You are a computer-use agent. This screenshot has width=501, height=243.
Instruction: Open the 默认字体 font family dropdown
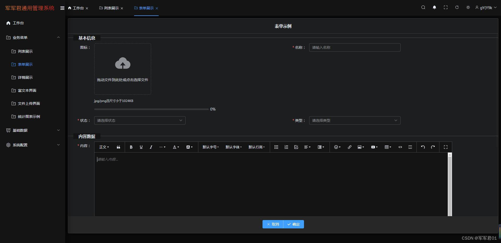pos(234,147)
